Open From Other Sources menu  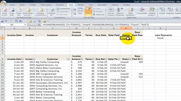[28, 12]
